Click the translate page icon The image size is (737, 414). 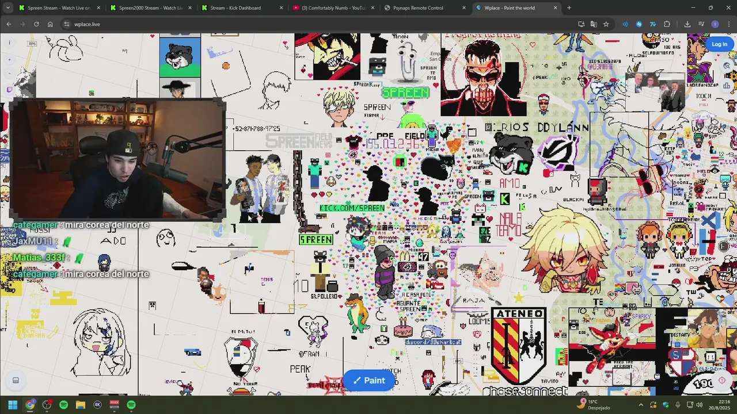click(594, 24)
